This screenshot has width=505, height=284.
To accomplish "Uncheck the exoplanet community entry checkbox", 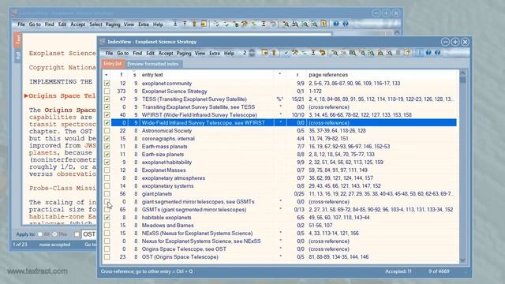I will click(107, 84).
